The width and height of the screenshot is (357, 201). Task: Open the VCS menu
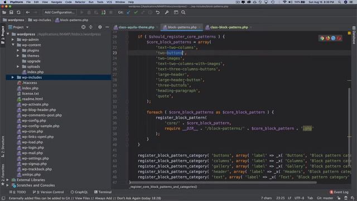click(109, 2)
